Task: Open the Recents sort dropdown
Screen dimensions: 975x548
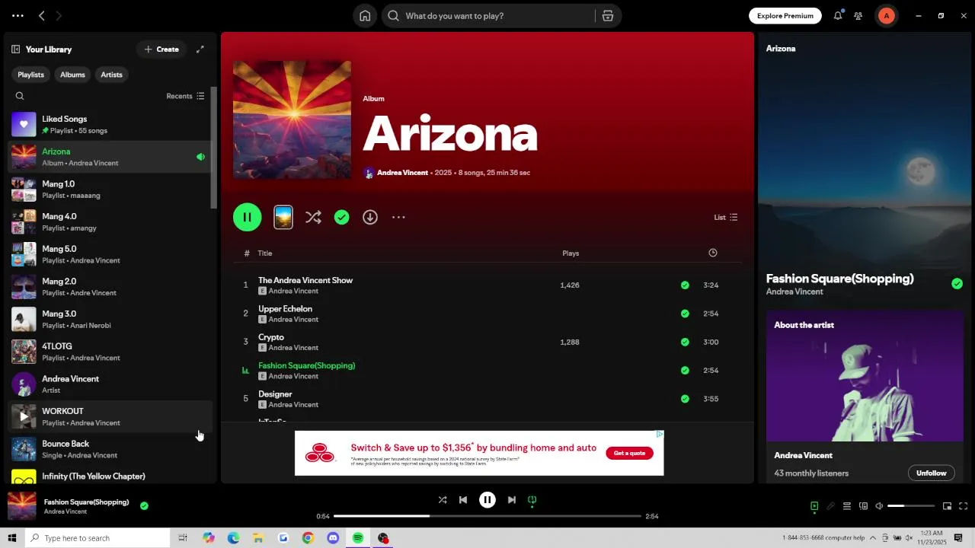Action: coord(185,96)
